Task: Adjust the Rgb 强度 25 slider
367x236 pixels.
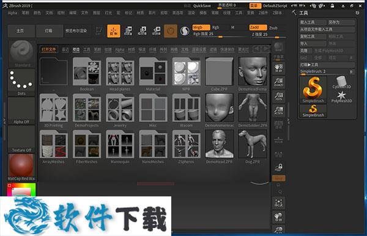Action: tap(220, 34)
